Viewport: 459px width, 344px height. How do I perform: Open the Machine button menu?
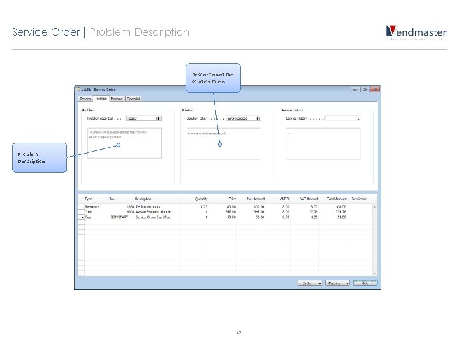337,283
